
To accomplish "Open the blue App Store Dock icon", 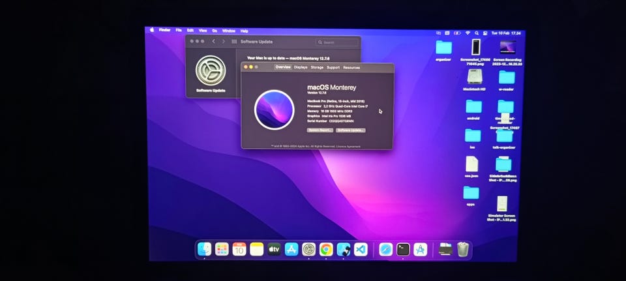I will [x=291, y=249].
